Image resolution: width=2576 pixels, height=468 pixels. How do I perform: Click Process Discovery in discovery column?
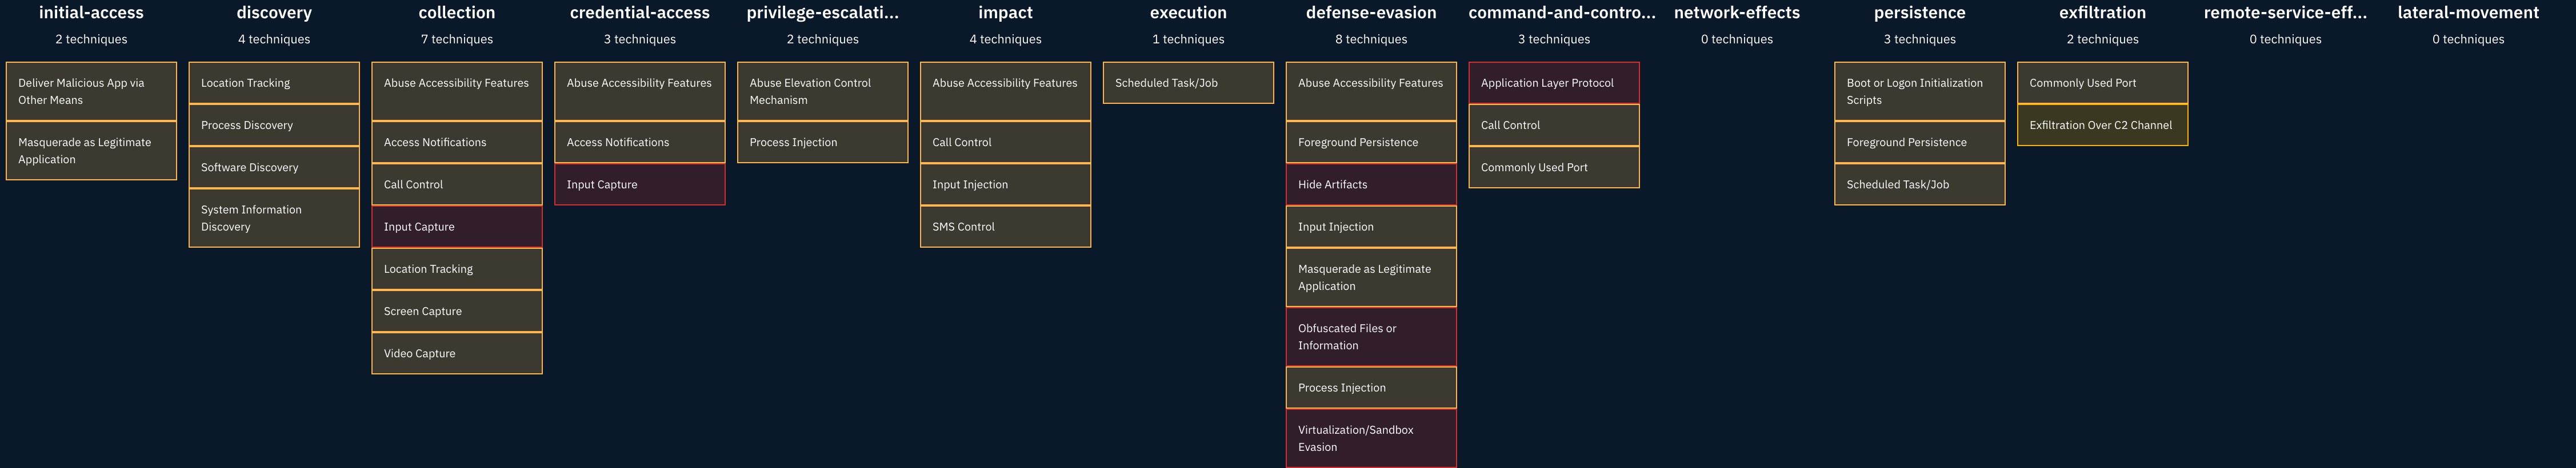pos(273,126)
